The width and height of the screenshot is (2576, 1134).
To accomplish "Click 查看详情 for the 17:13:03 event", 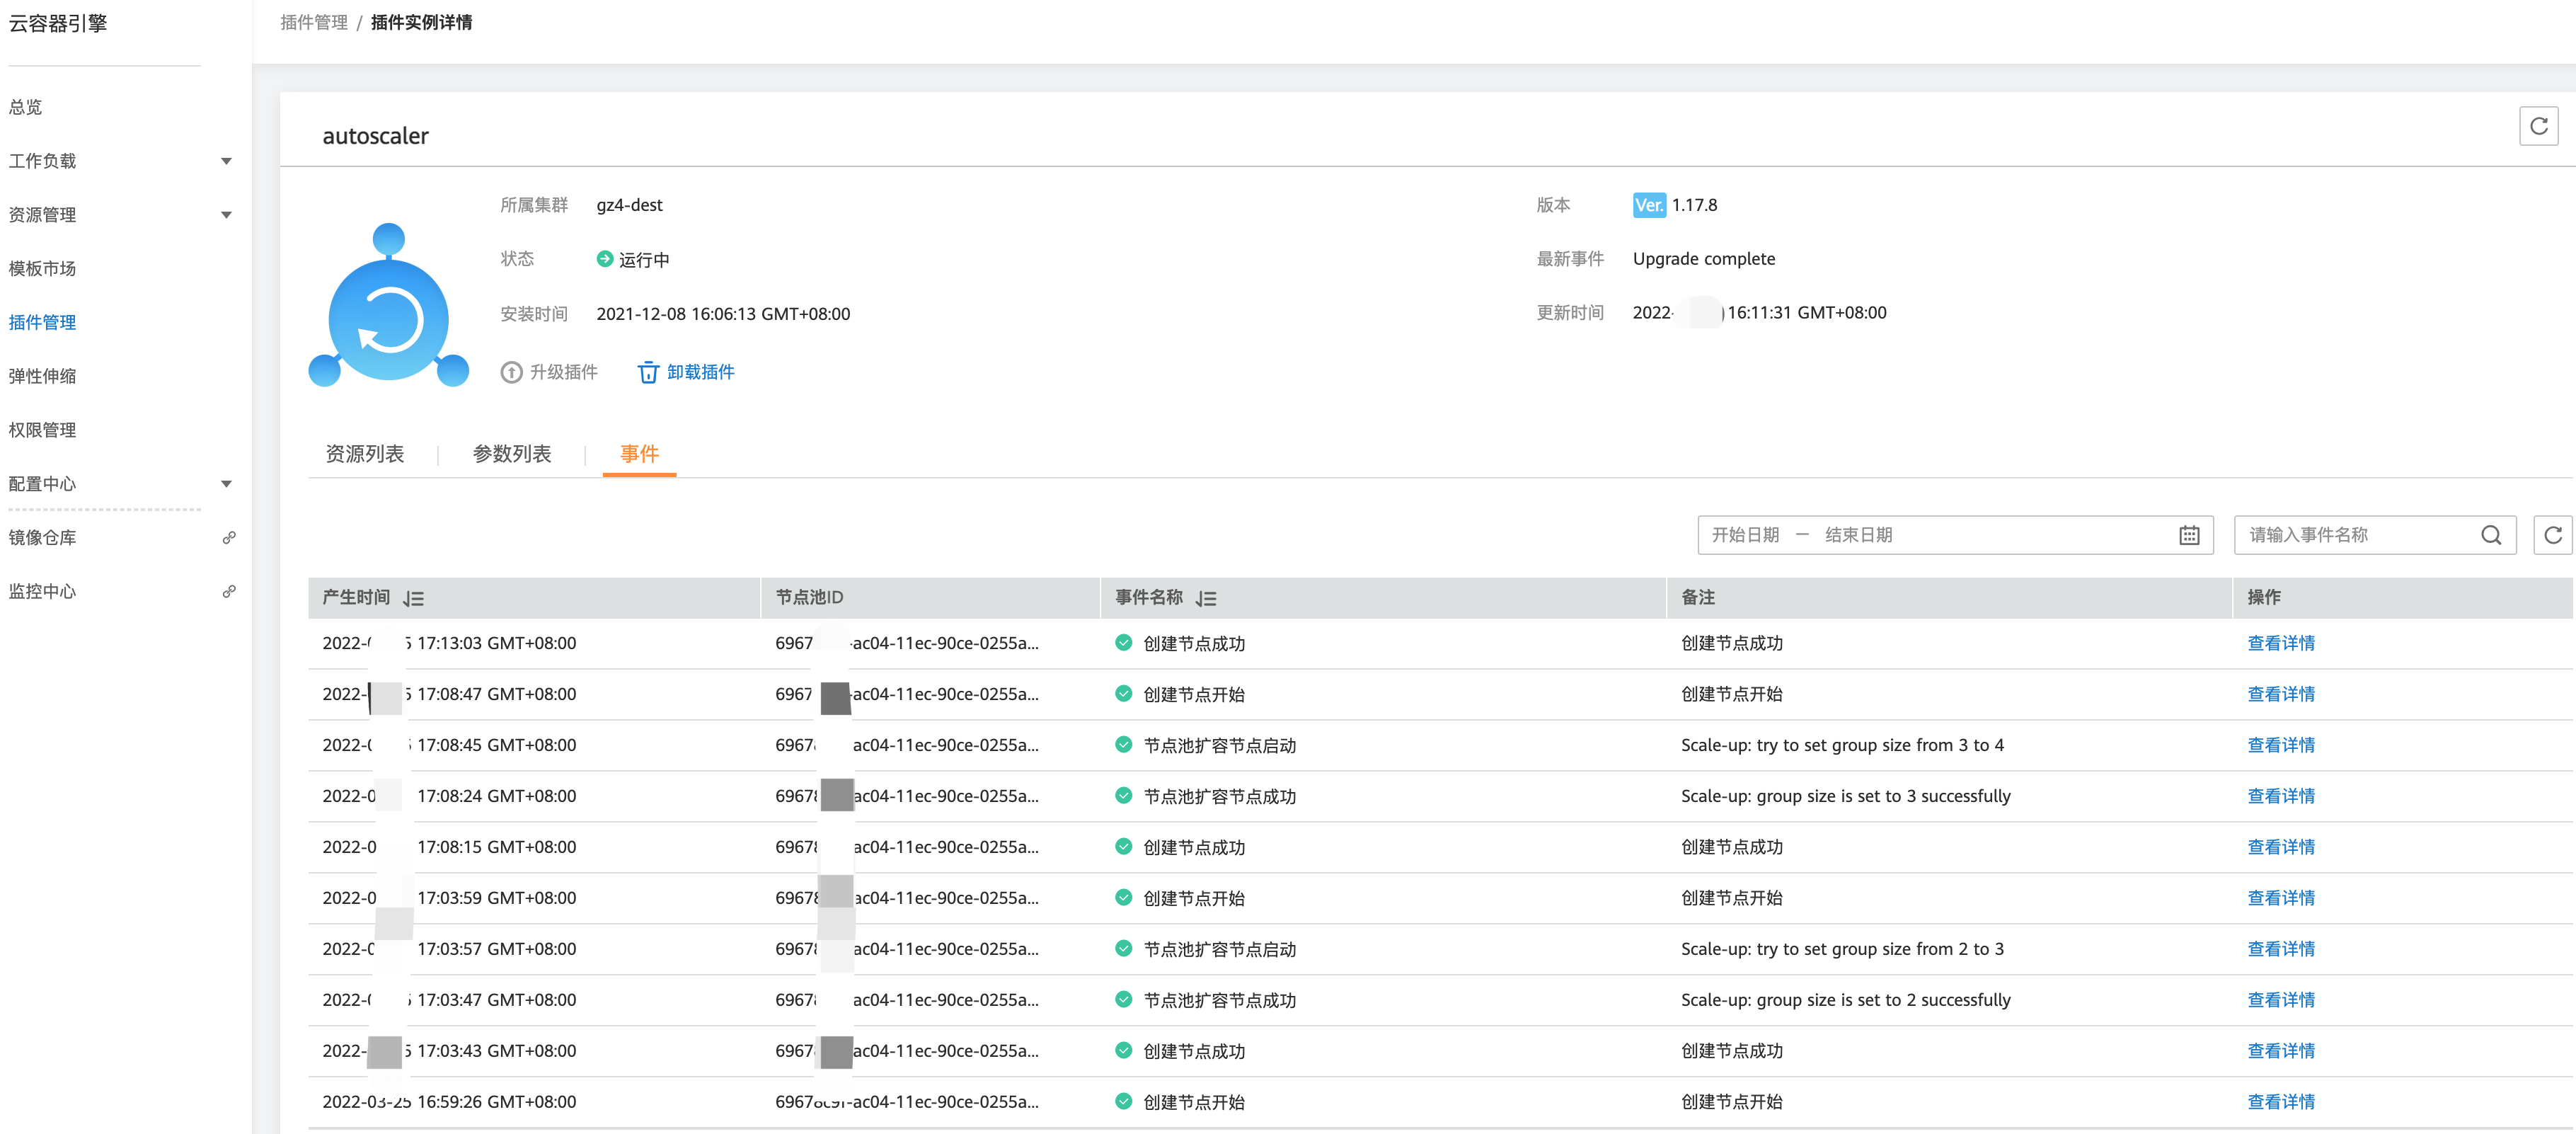I will click(2280, 643).
